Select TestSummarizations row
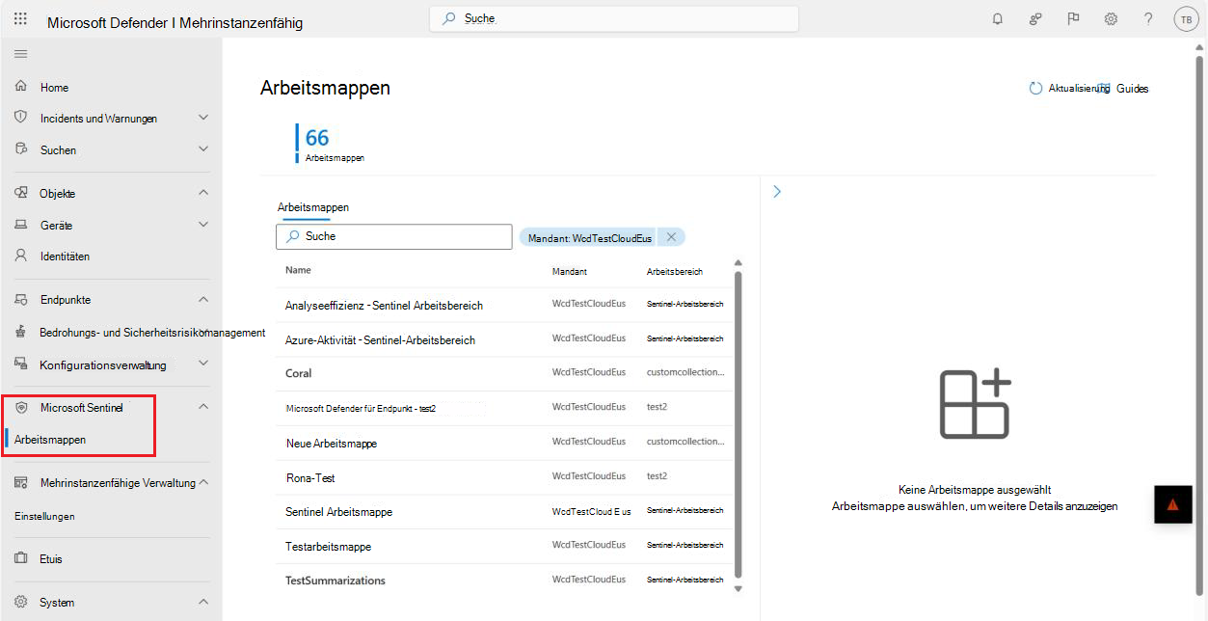Screen dimensions: 1208x621 505,580
